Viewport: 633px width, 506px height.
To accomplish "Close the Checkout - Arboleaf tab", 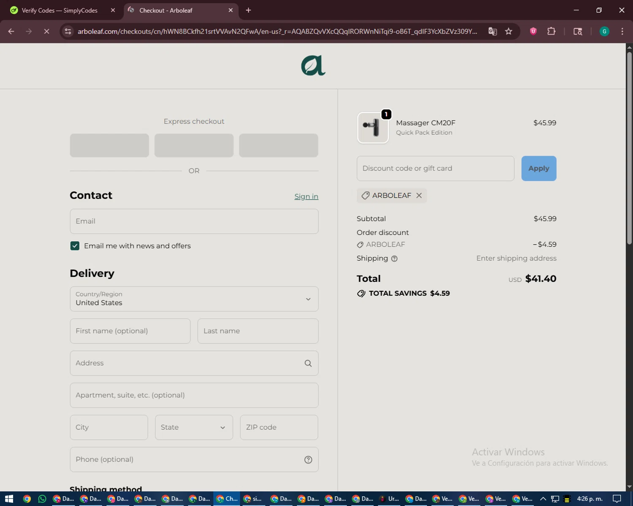I will (x=230, y=10).
